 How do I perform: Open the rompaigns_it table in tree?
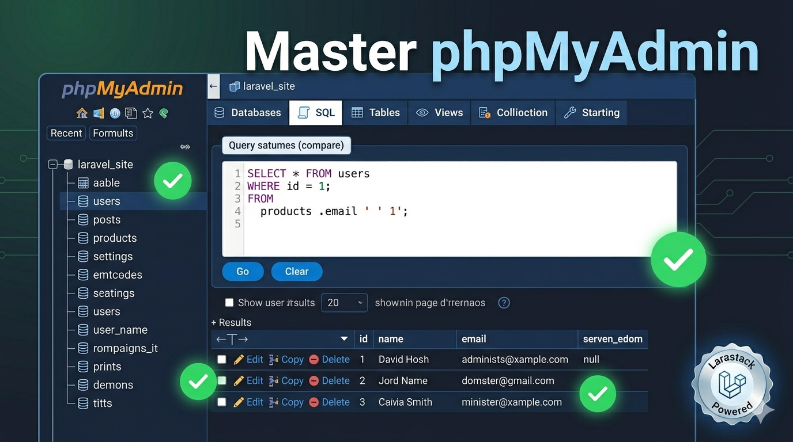click(125, 349)
